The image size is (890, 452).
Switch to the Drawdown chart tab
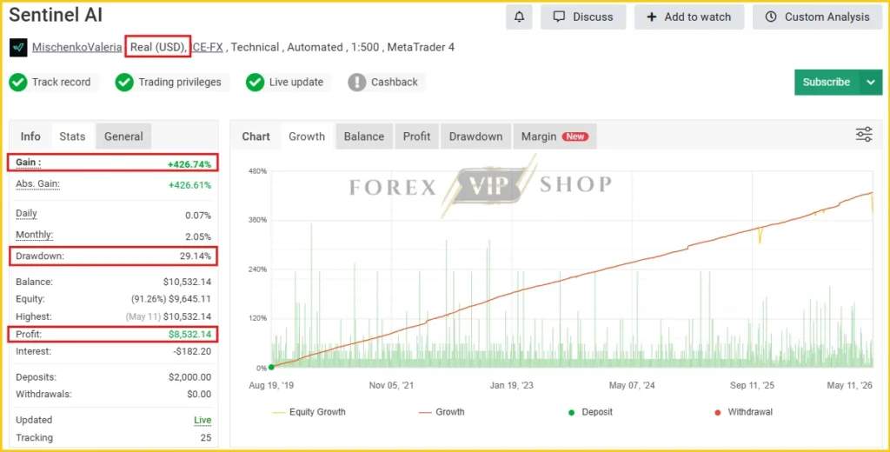475,136
